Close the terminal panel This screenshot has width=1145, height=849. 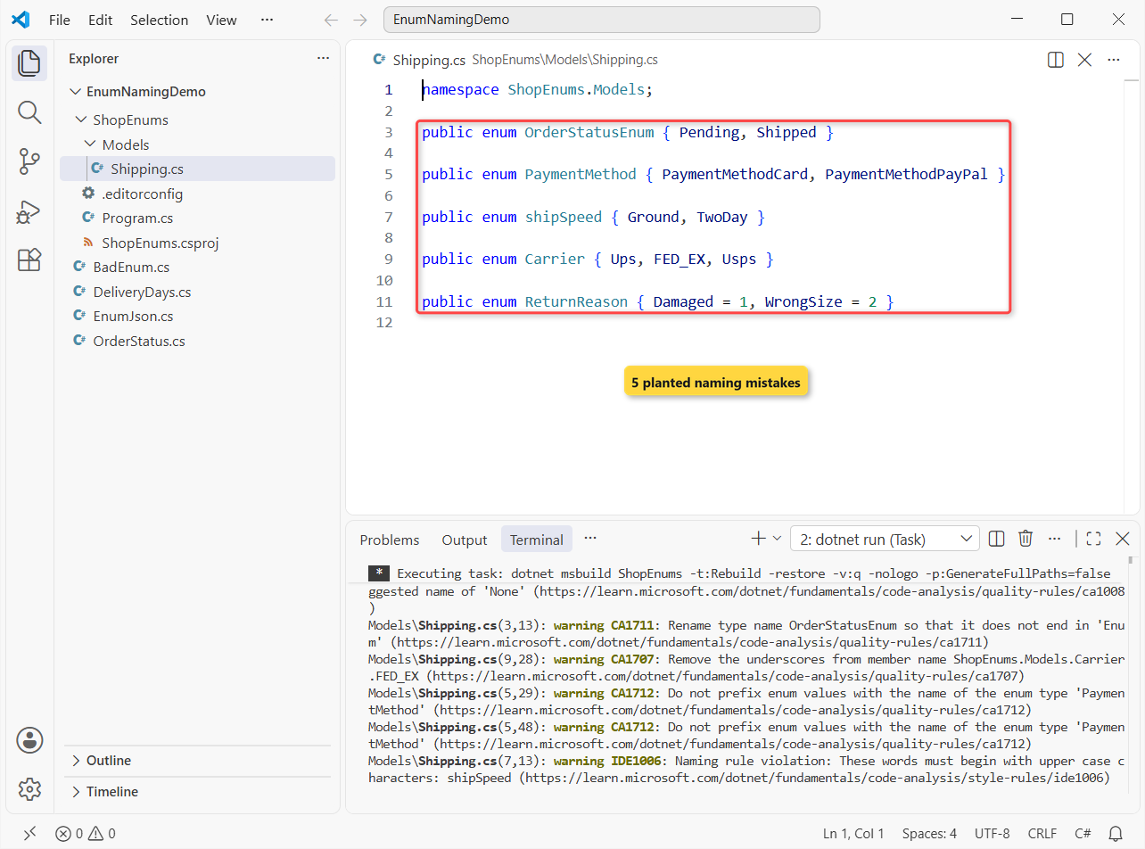click(x=1123, y=539)
